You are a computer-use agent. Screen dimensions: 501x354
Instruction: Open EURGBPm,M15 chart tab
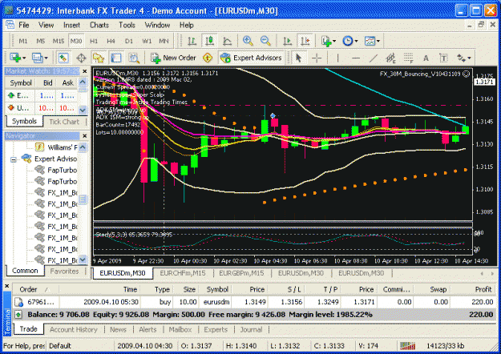coord(241,273)
